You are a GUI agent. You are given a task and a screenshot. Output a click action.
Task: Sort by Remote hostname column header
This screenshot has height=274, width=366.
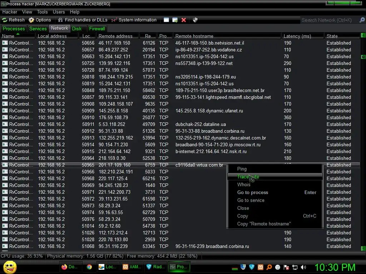point(227,36)
